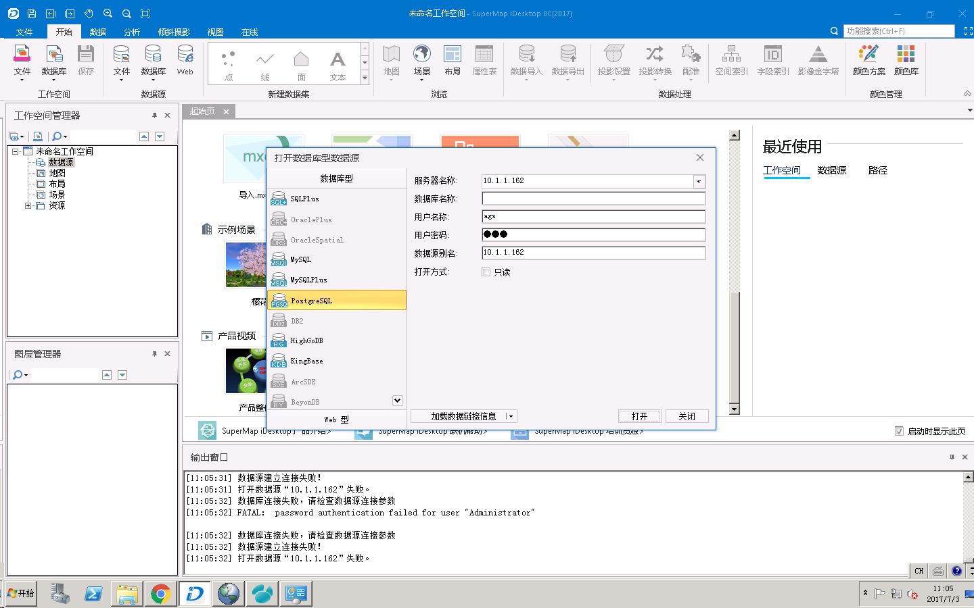Viewport: 974px width, 608px height.
Task: Click the 空间索引 icon
Action: [x=731, y=60]
